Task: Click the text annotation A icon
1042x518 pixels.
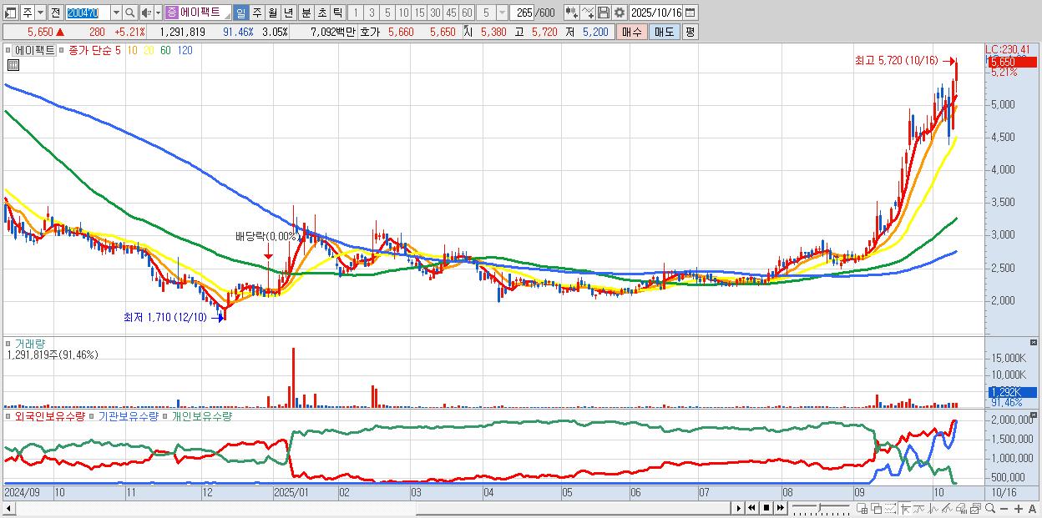Action: 1032,509
